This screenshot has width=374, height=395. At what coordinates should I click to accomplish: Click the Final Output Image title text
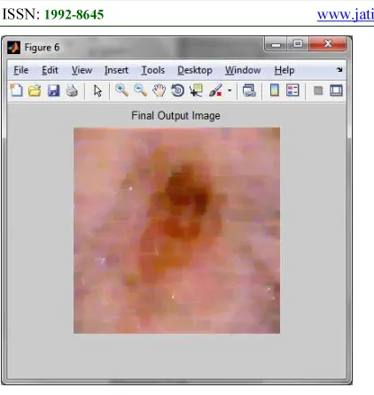(x=175, y=115)
